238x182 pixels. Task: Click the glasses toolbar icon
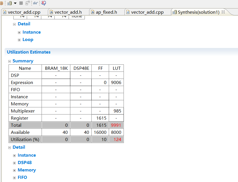[x=36, y=3]
